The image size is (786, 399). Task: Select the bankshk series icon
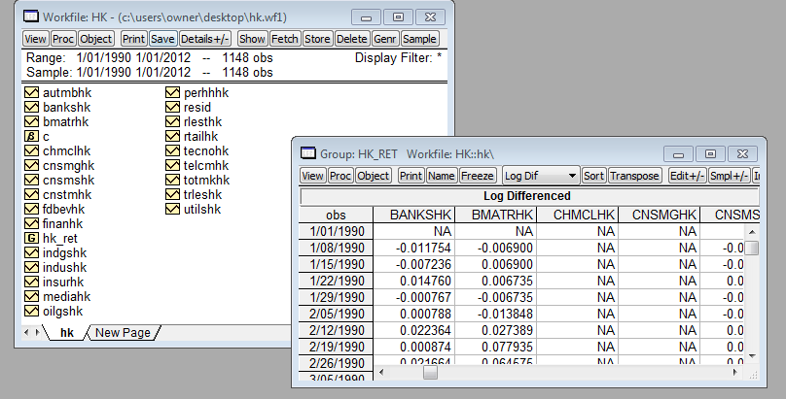pos(31,107)
